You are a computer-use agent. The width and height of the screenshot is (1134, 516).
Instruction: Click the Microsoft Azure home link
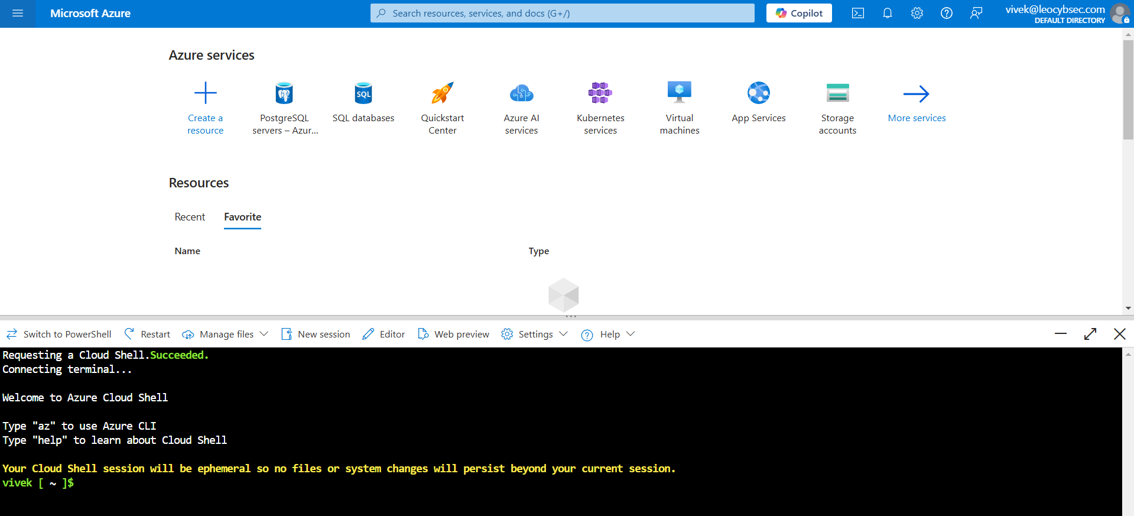(90, 13)
